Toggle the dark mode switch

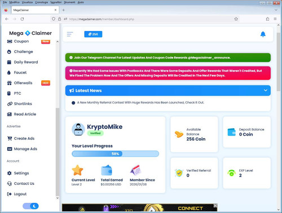[x=30, y=206]
